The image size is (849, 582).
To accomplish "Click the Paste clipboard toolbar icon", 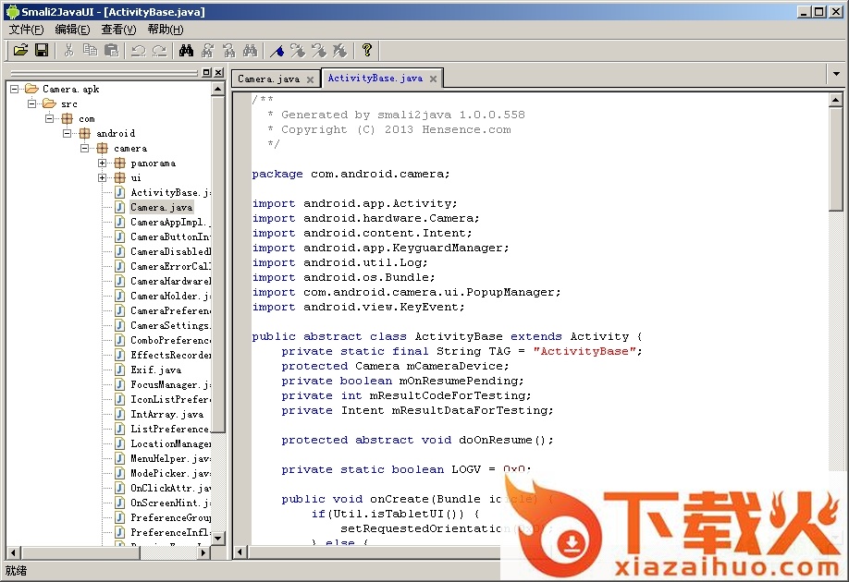I will 111,50.
